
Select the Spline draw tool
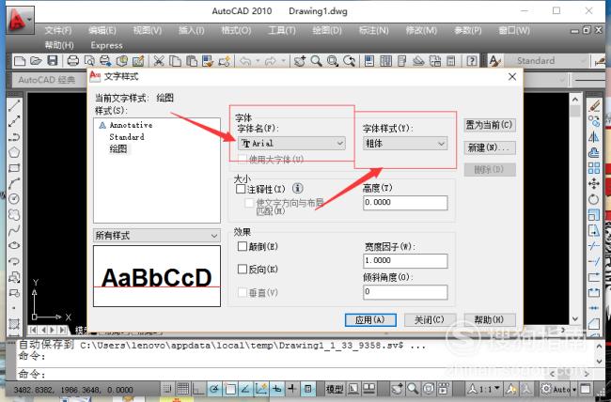(x=14, y=230)
